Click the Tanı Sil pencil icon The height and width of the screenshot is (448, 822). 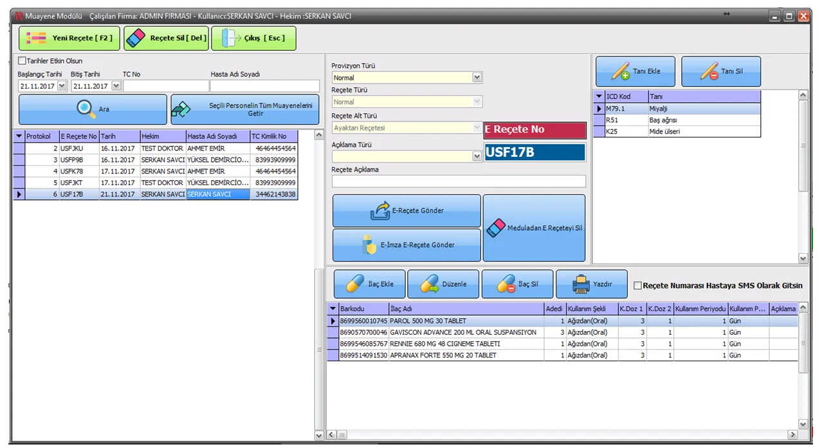pos(709,71)
